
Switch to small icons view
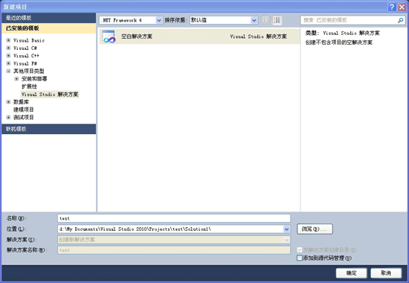[265, 20]
